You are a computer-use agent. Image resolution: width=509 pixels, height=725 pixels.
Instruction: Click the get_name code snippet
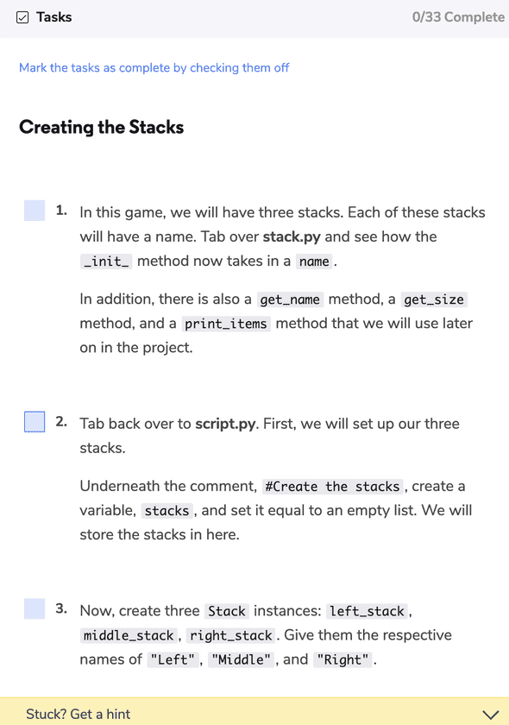tap(290, 299)
